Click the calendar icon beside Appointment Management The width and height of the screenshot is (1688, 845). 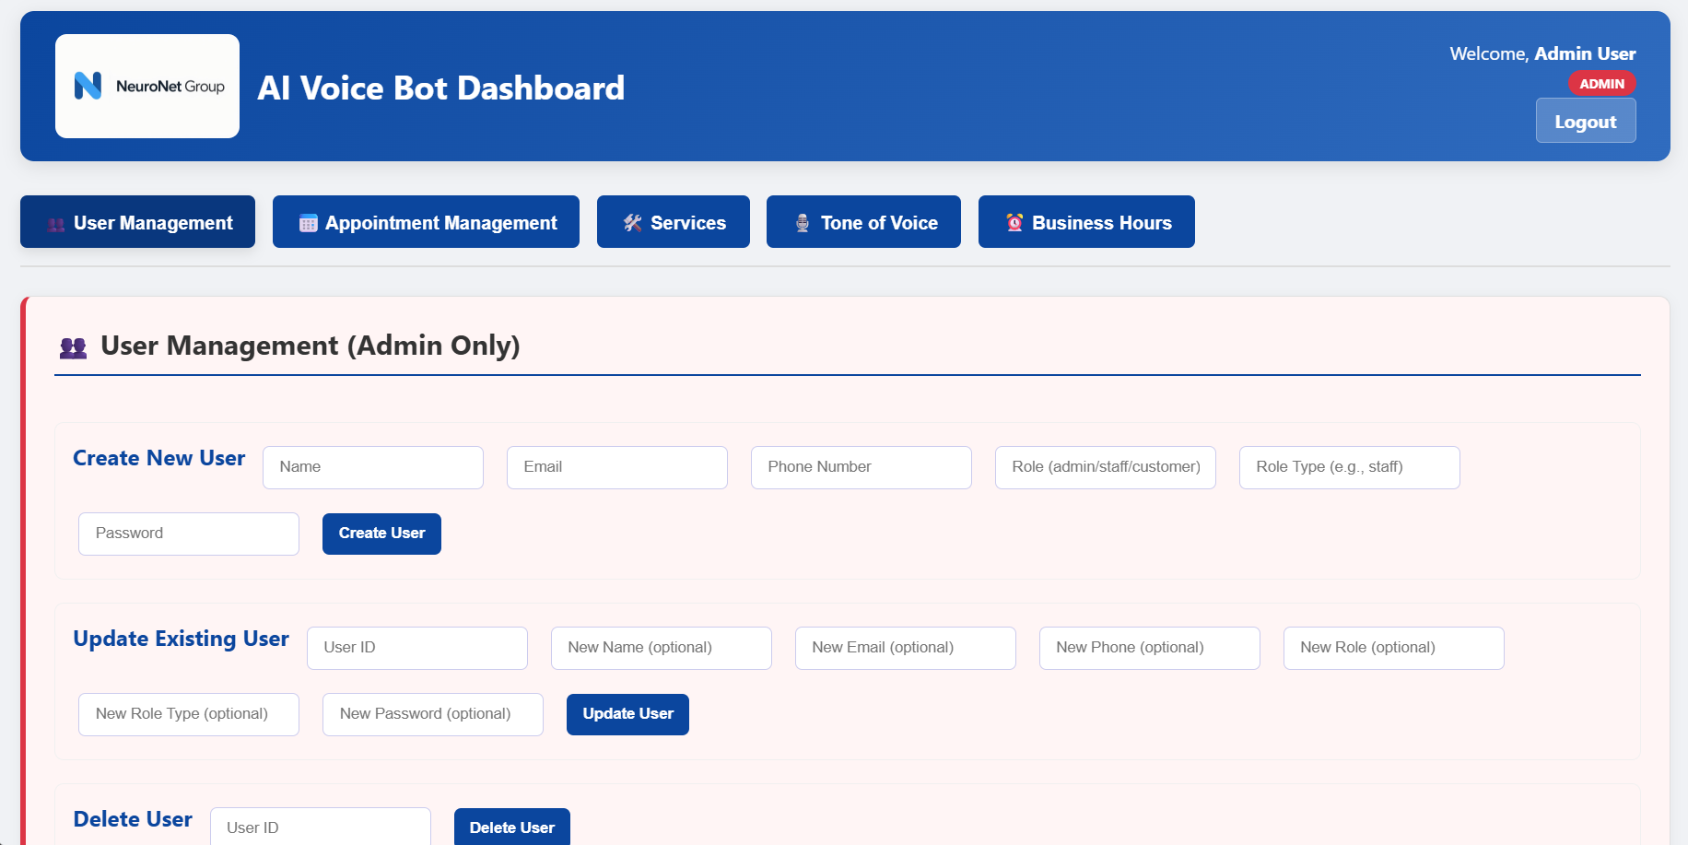(307, 222)
